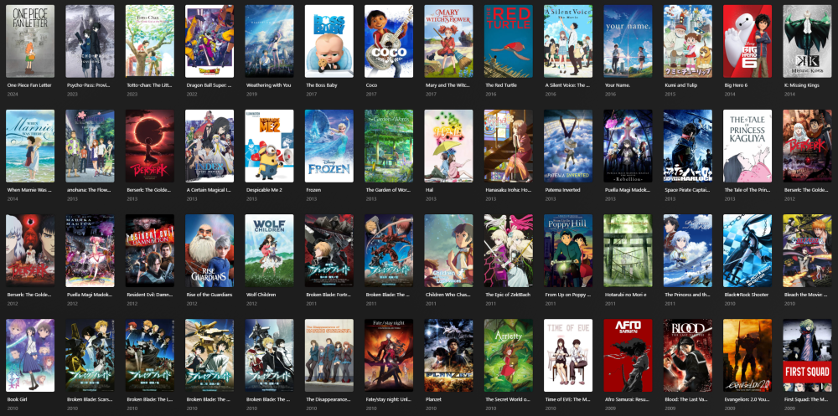Click the 'Book Girl' title text
The width and height of the screenshot is (838, 416).
click(x=18, y=399)
